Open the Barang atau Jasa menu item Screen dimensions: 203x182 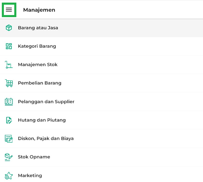click(38, 28)
